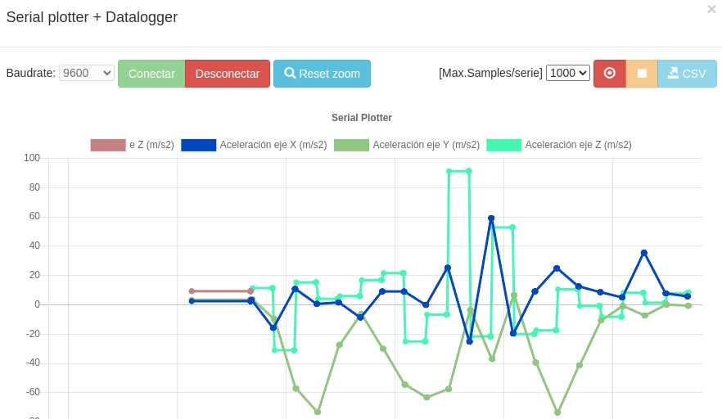Hide the 'Aceleración eje X (m/s2)' legend label

click(x=273, y=145)
